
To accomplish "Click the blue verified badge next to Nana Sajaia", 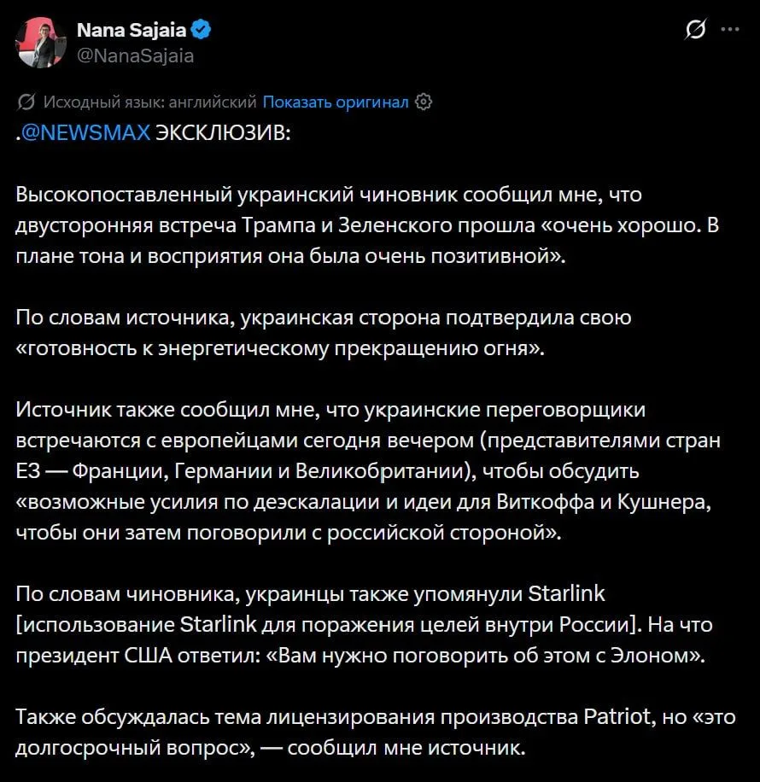I will point(202,30).
